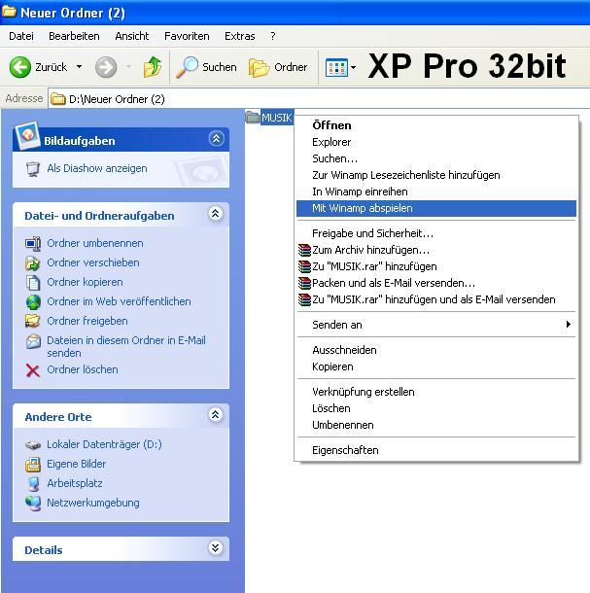Click the Ordner verschieben icon

point(33,262)
